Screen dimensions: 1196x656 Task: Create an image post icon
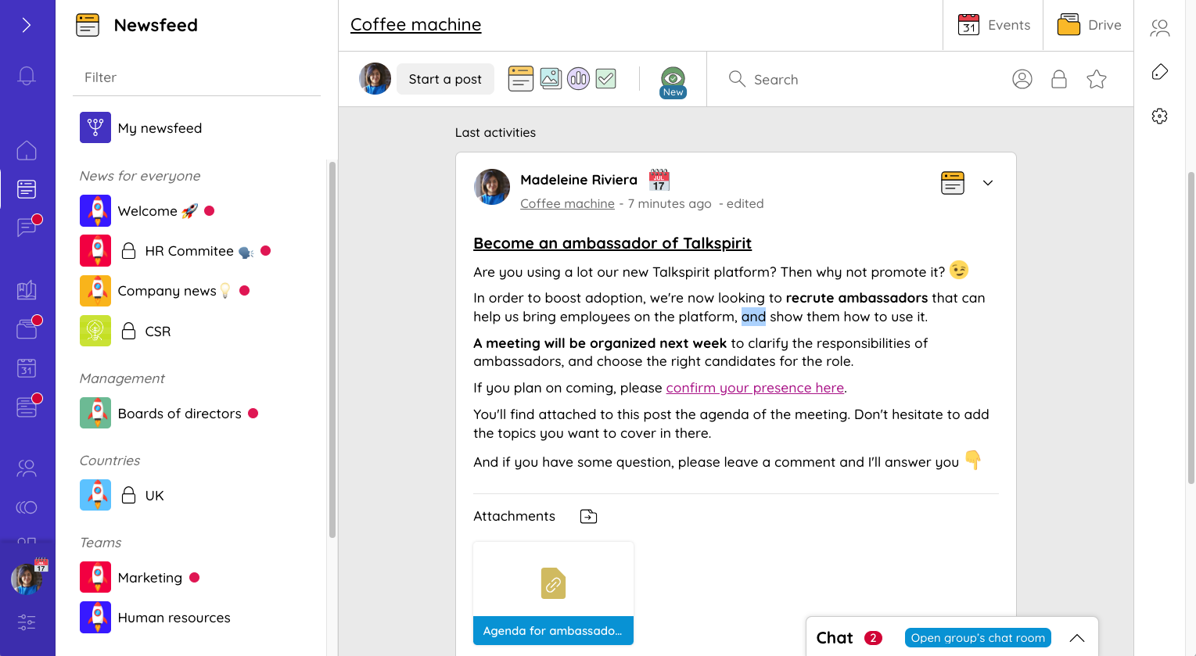551,78
